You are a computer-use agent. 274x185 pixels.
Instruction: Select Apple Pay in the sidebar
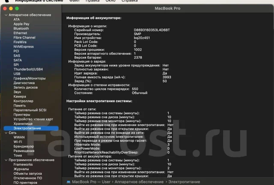coord(21,24)
